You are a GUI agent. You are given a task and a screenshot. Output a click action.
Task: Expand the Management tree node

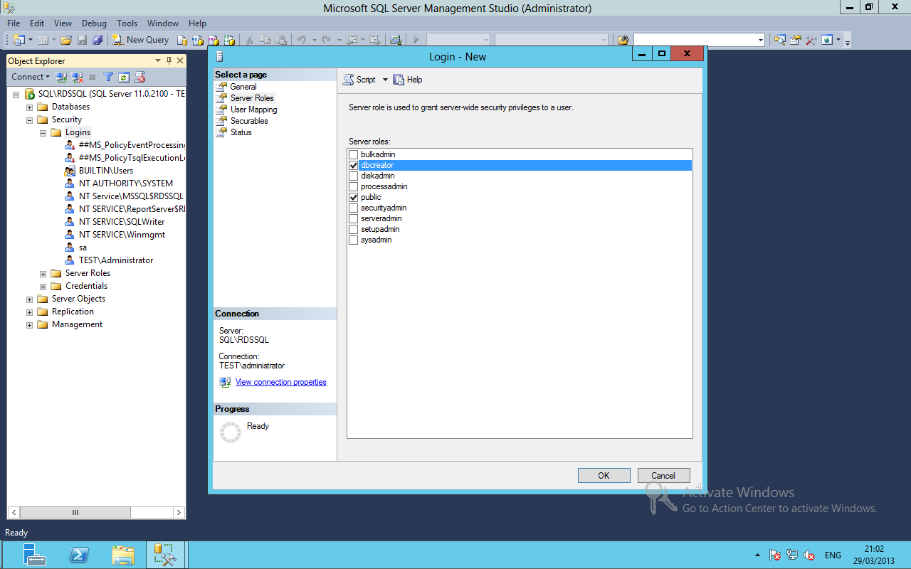point(29,324)
